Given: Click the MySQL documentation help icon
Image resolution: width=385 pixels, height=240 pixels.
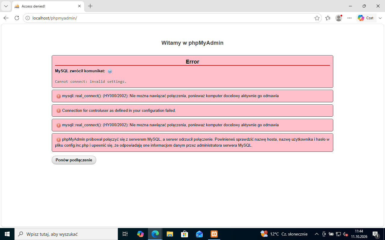Looking at the screenshot, I should [110, 71].
